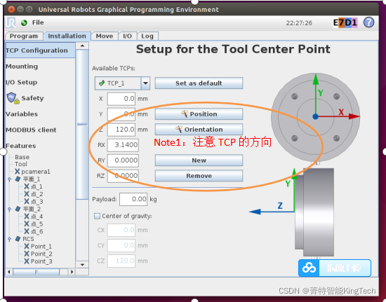Viewport: 386px width, 302px height.
Task: Click the RY rotation input field
Action: [x=123, y=160]
